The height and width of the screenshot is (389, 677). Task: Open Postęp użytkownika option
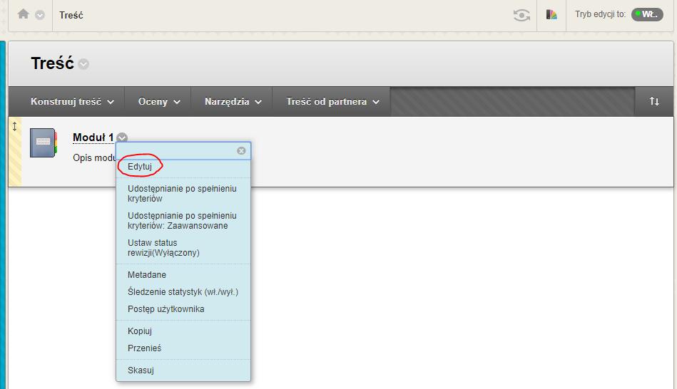coord(166,309)
